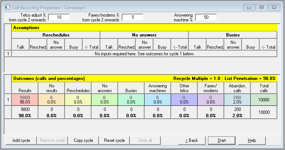
Task: Maximize the Call Recycling Properties window
Action: (x=261, y=7)
